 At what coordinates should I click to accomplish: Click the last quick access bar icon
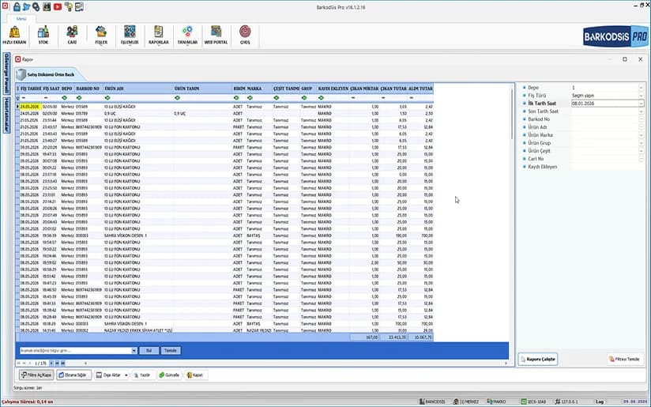tap(79, 6)
